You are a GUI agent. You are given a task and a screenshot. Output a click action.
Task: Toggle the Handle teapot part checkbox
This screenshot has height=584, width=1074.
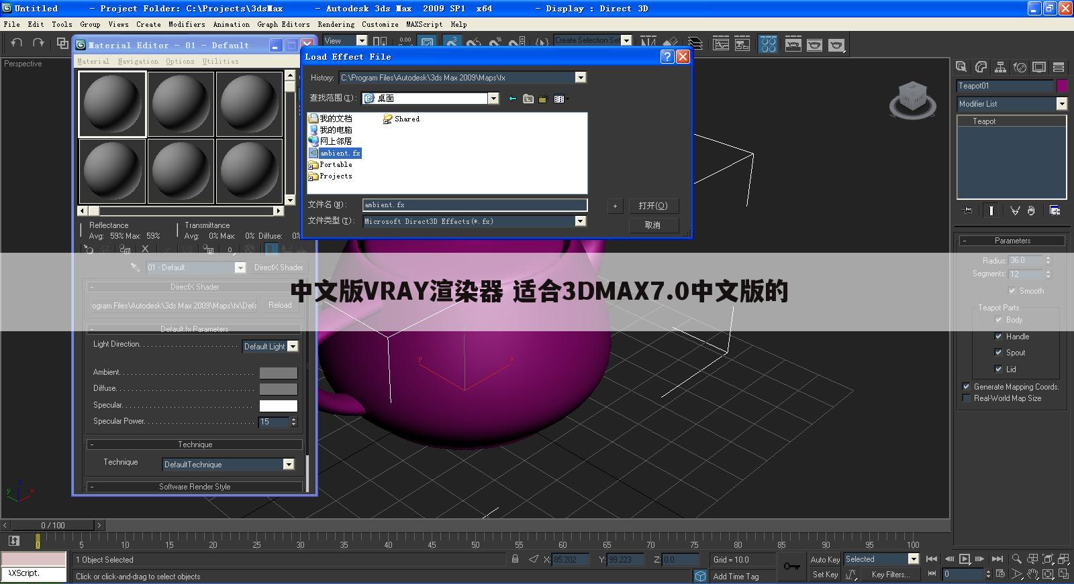coord(999,337)
